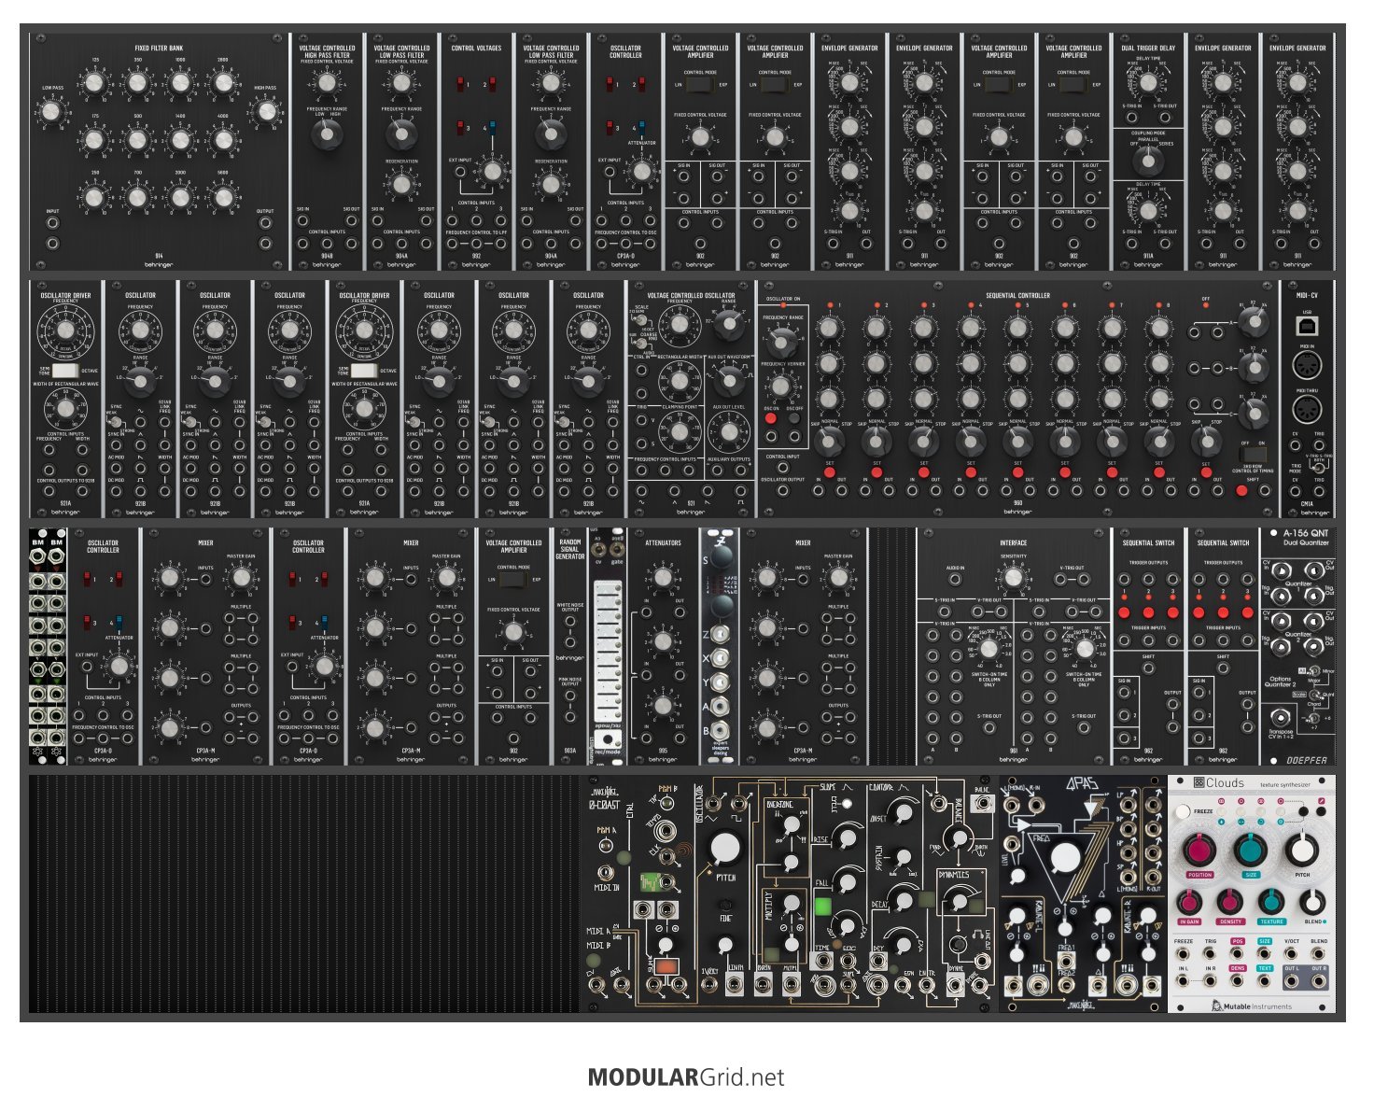Click the FIXED FILTER BANK module title
Screen dimensions: 1374x1097
point(159,48)
